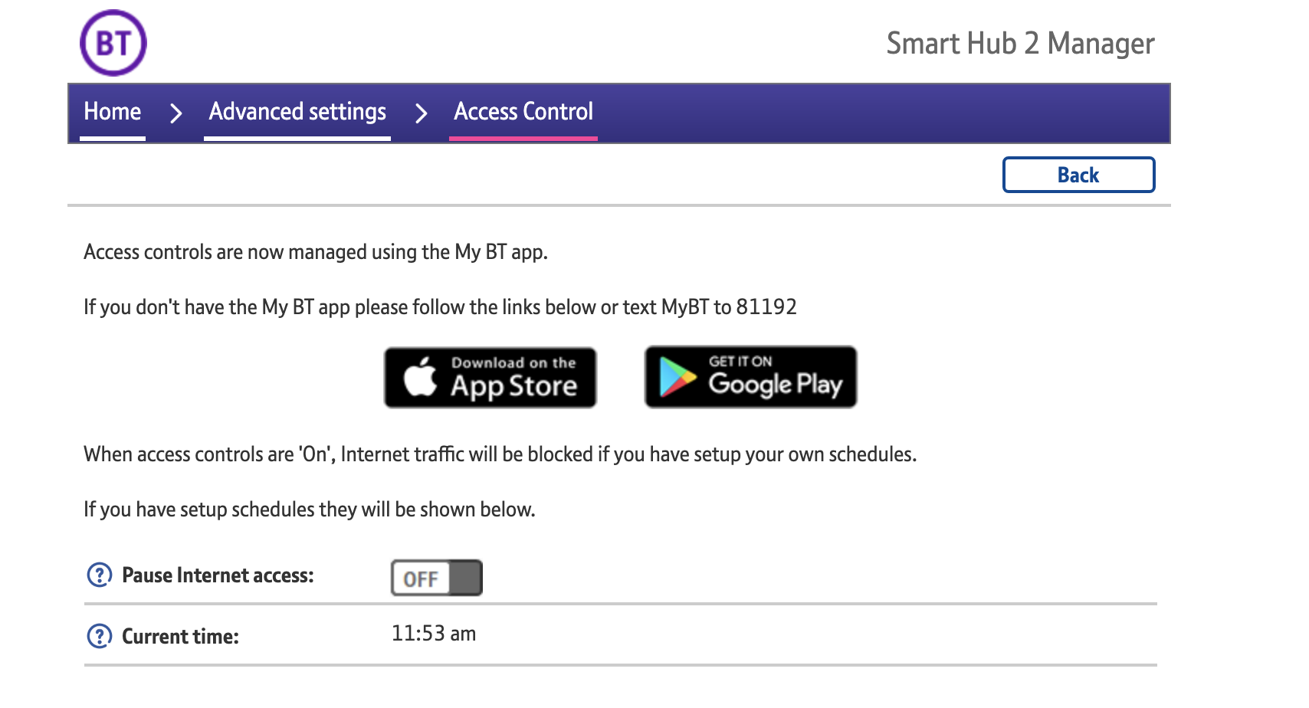
Task: Open the Advanced settings breadcrumb
Action: click(297, 112)
